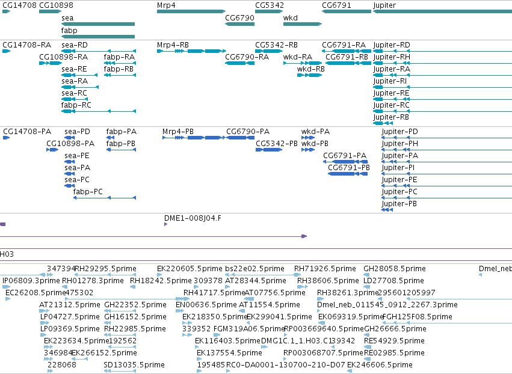Click EST LD27708.5prime
The width and height of the screenshot is (512, 374).
366,287
